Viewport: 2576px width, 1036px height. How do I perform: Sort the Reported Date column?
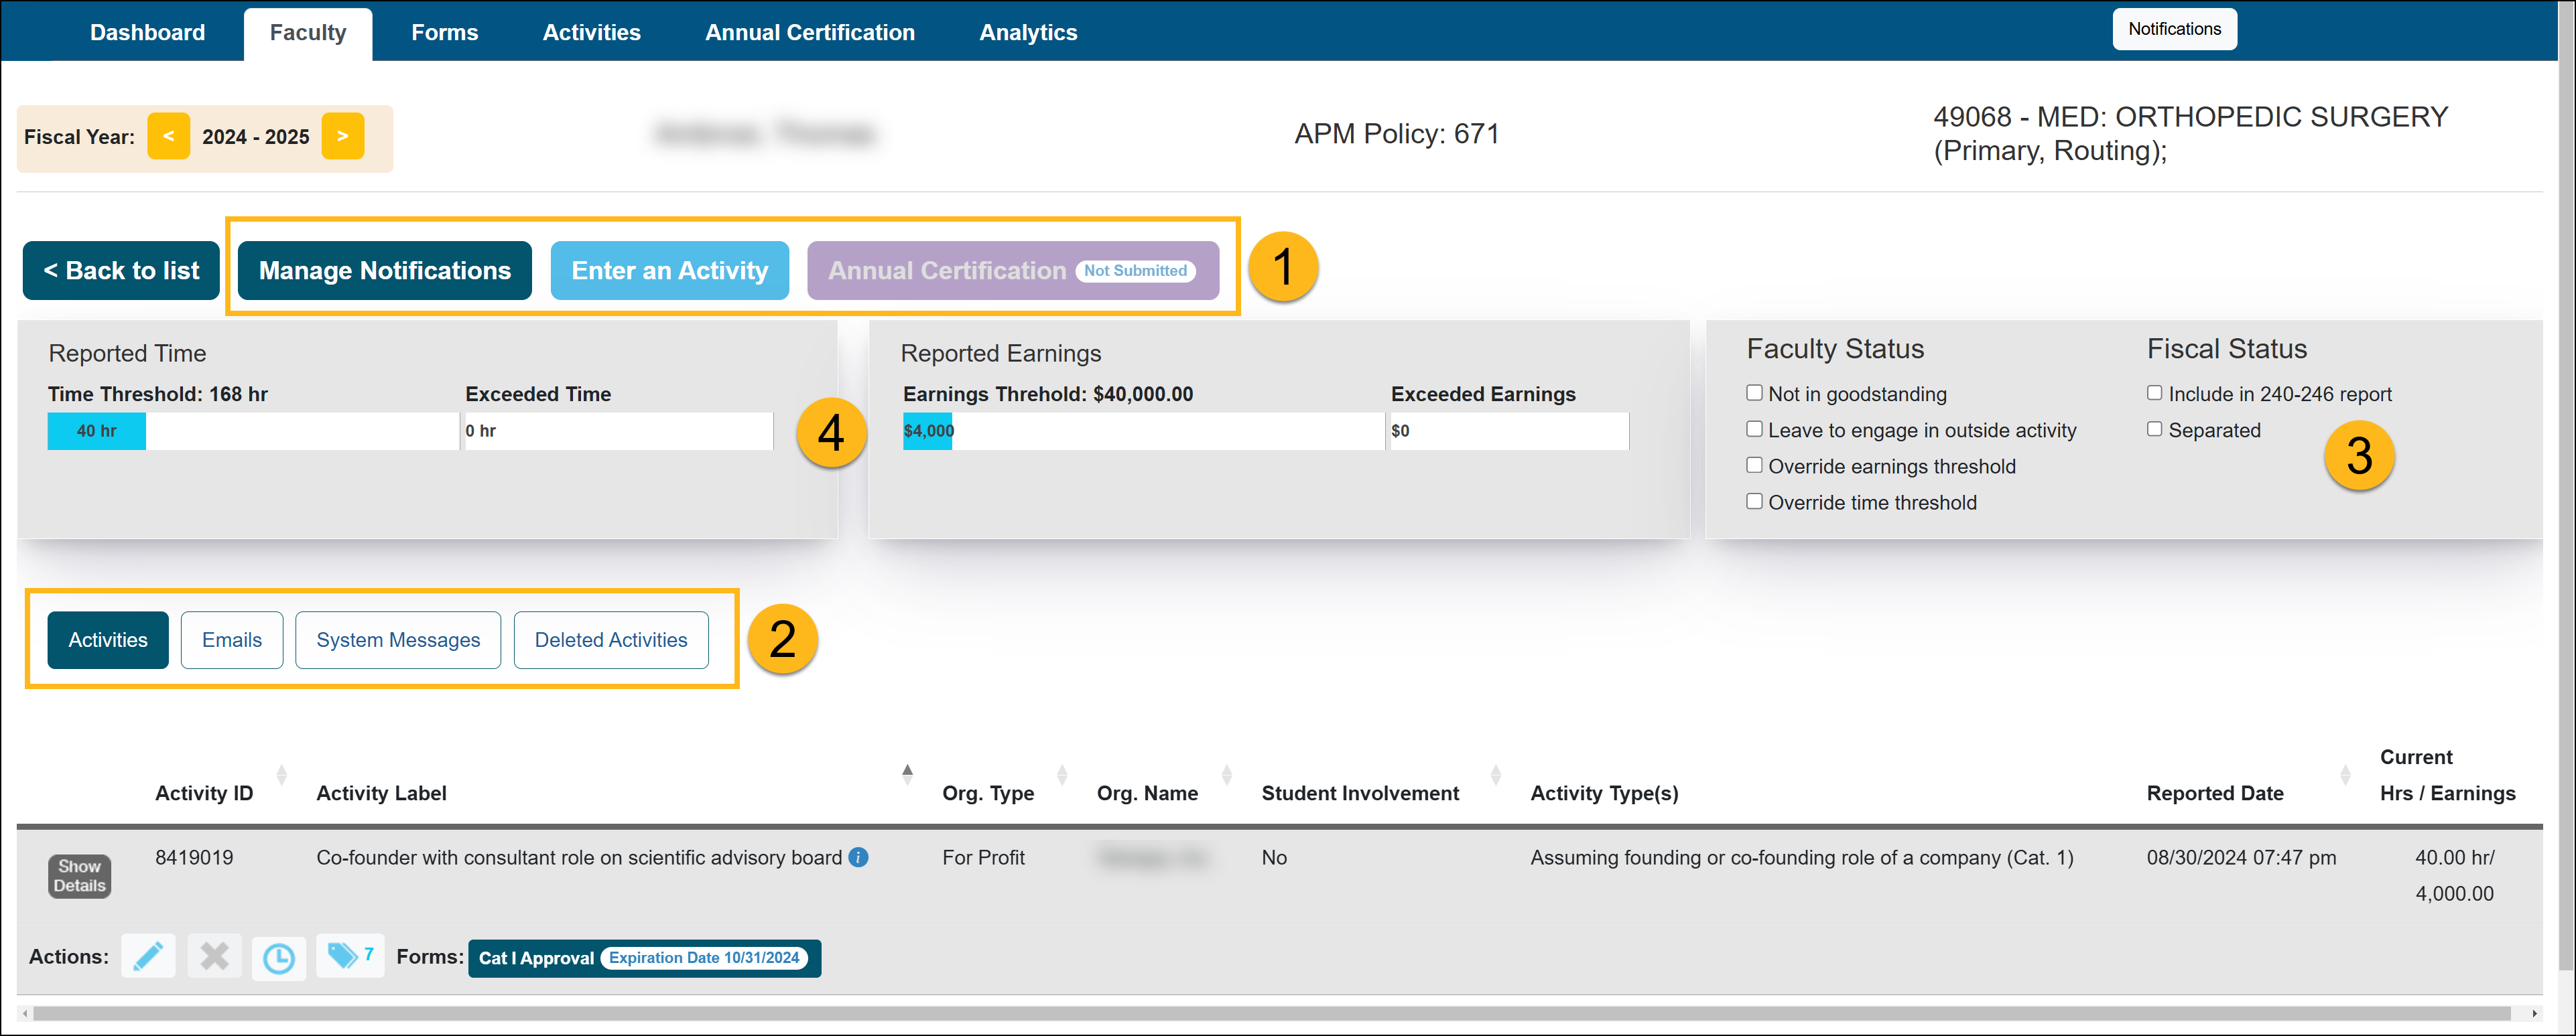tap(2344, 774)
